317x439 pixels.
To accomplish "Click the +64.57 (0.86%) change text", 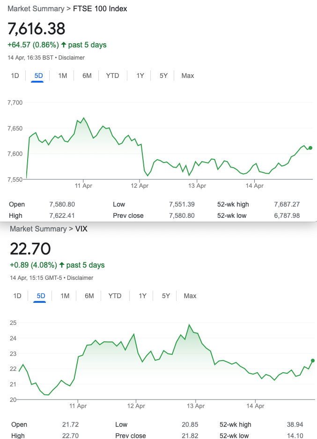I will click(33, 45).
